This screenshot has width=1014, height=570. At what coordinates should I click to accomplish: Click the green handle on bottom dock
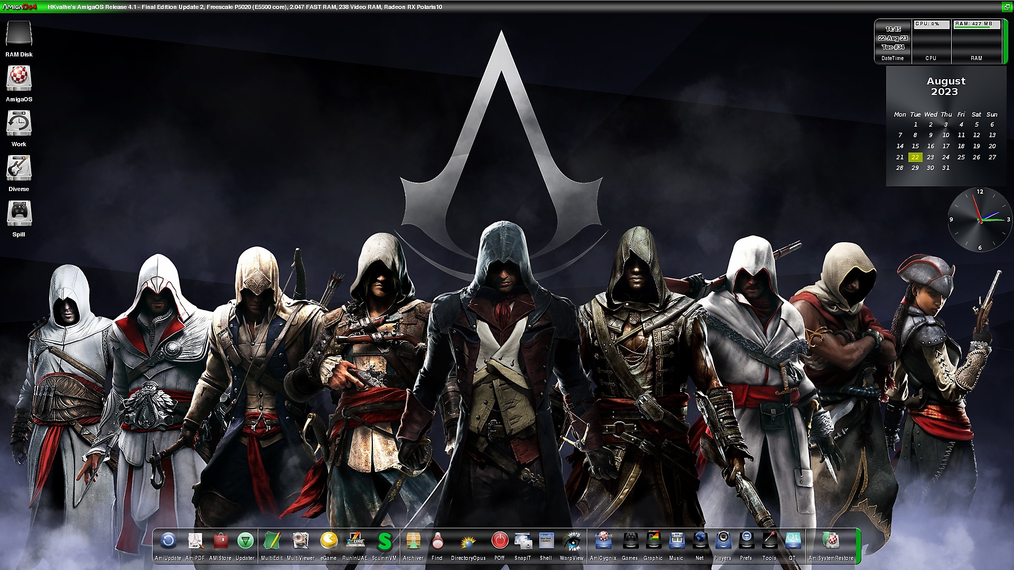tap(858, 546)
